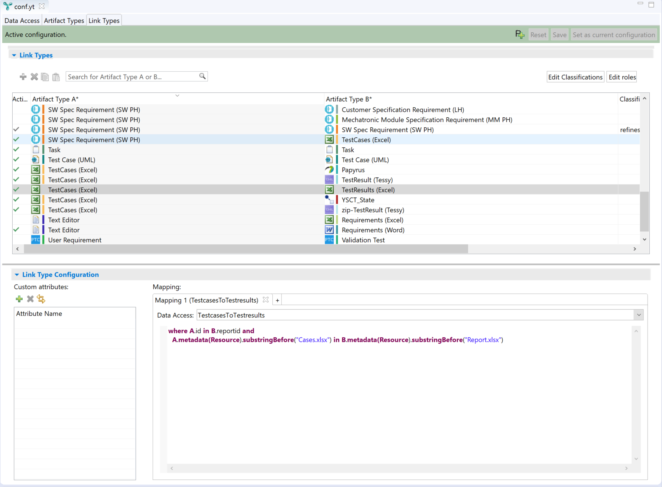The image size is (662, 487).
Task: Add a new link type with plus icon
Action: click(23, 77)
